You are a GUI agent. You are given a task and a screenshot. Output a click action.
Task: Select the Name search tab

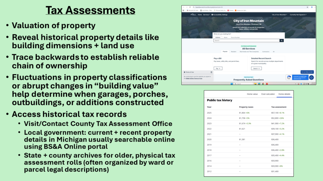tap(226, 37)
